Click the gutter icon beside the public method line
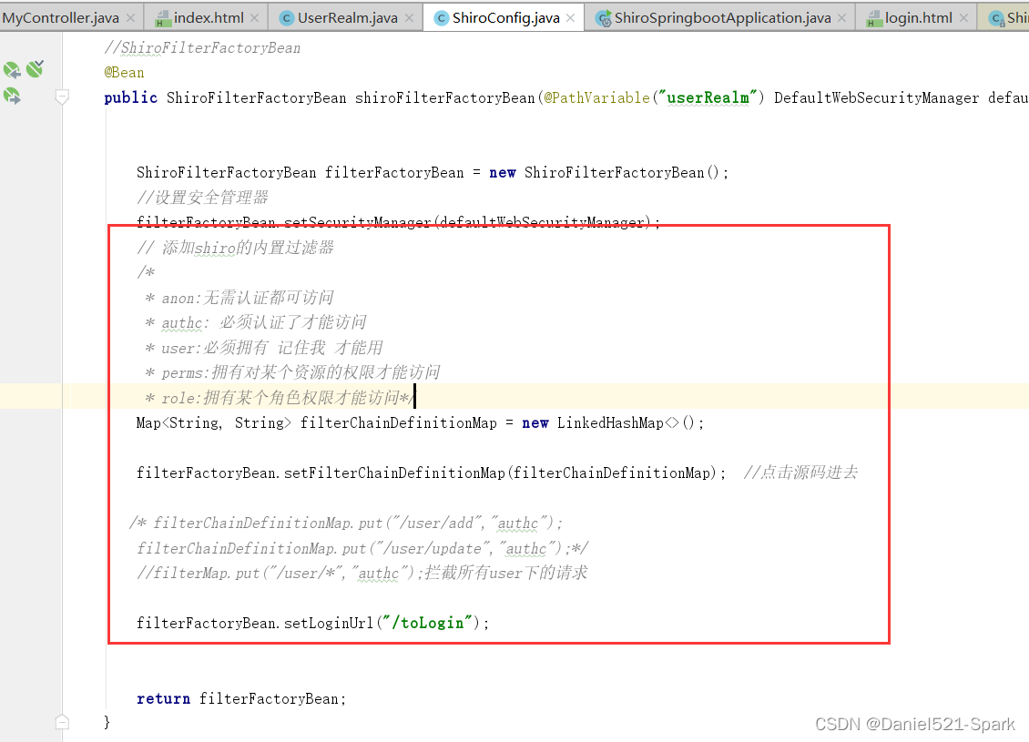Screen dimensions: 1029x742 click(12, 97)
